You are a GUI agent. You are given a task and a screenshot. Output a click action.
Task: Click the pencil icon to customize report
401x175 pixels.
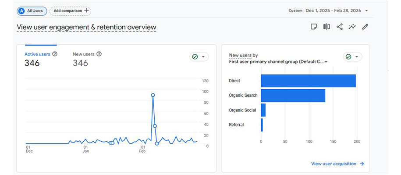(x=365, y=27)
